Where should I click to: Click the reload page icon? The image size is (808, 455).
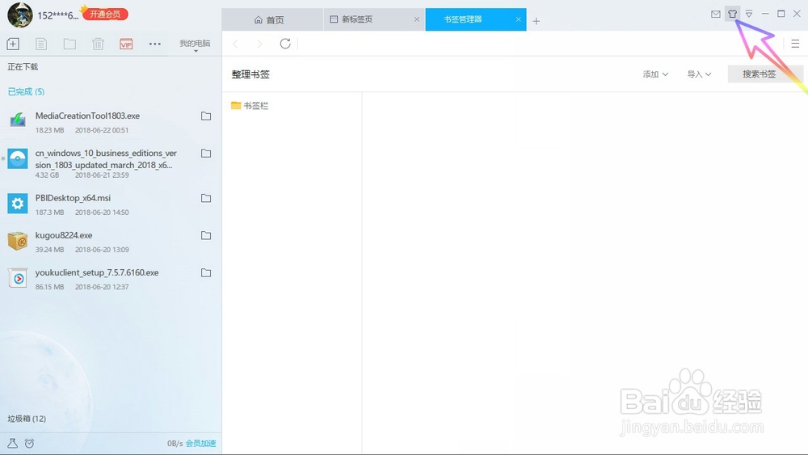285,44
